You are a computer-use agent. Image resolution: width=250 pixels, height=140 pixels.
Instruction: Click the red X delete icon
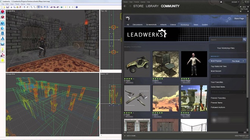coord(20,7)
